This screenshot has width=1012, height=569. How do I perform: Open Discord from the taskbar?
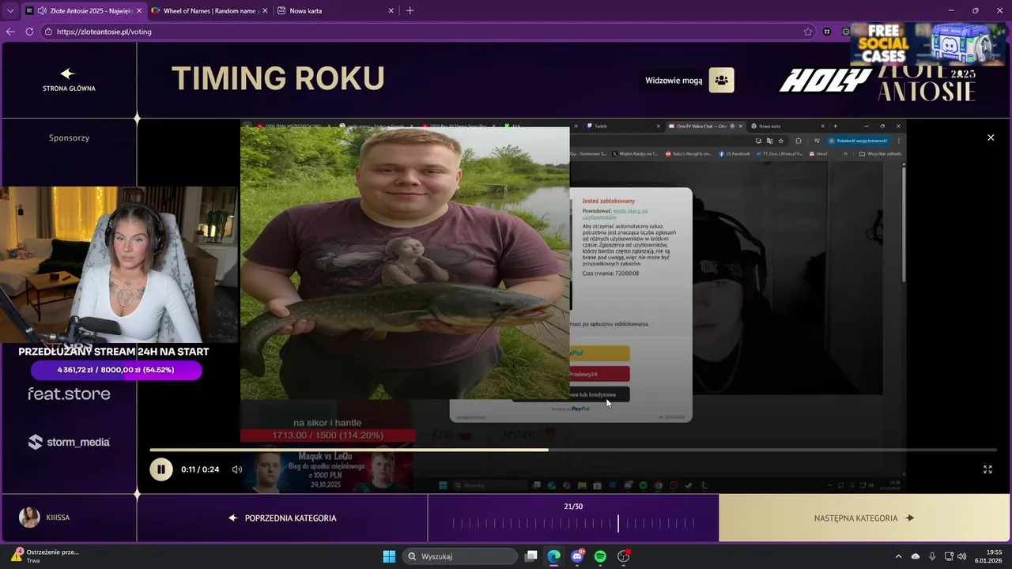pos(577,556)
